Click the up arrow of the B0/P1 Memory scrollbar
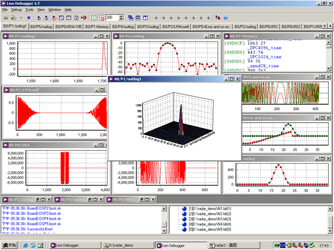The width and height of the screenshot is (334, 250). point(328,42)
